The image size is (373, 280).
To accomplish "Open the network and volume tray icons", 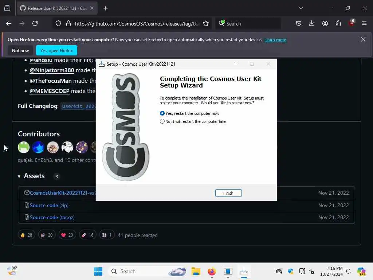I will (x=307, y=271).
